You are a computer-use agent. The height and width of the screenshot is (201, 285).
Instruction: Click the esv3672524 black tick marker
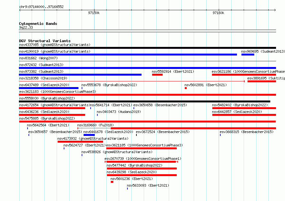coord(136,135)
